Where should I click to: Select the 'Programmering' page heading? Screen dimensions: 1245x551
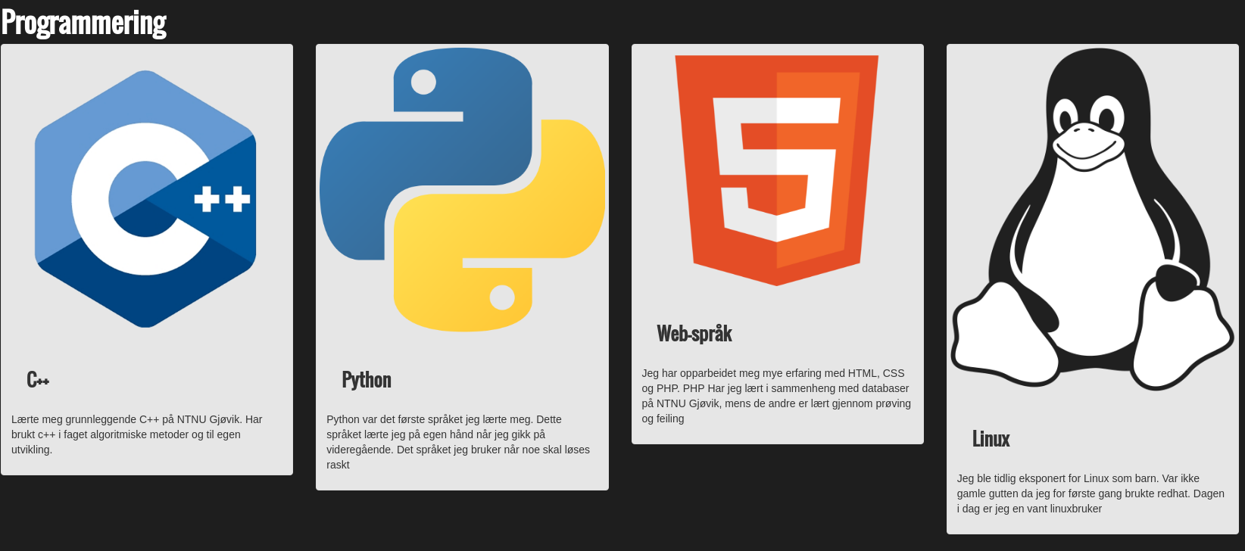(x=84, y=23)
